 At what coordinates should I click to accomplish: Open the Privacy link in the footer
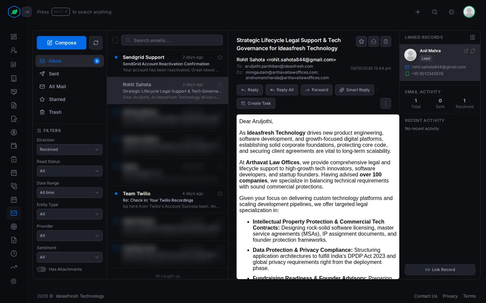pyautogui.click(x=450, y=296)
